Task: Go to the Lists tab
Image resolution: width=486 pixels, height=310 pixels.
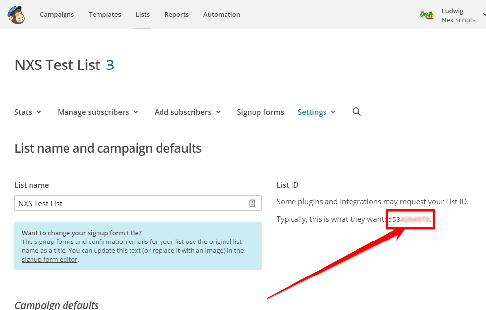Action: click(x=143, y=15)
